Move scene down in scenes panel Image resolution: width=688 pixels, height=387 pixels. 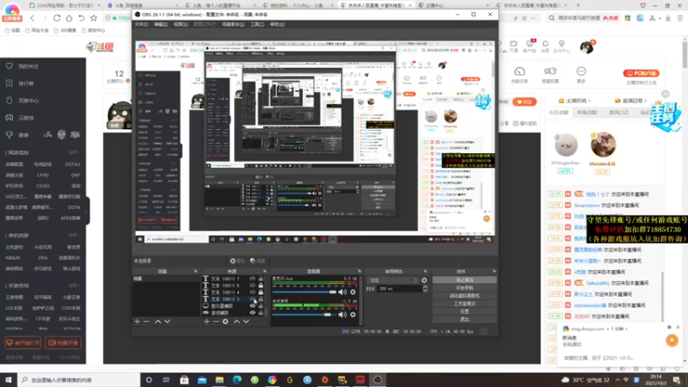167,322
